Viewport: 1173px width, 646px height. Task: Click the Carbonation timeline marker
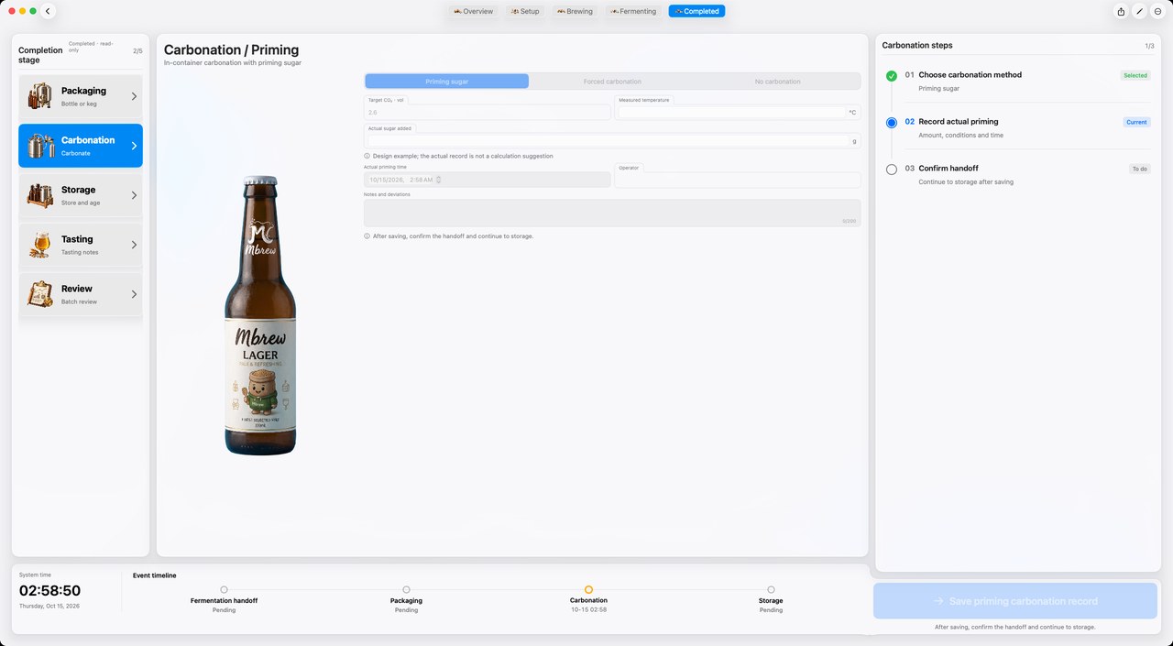tap(588, 590)
